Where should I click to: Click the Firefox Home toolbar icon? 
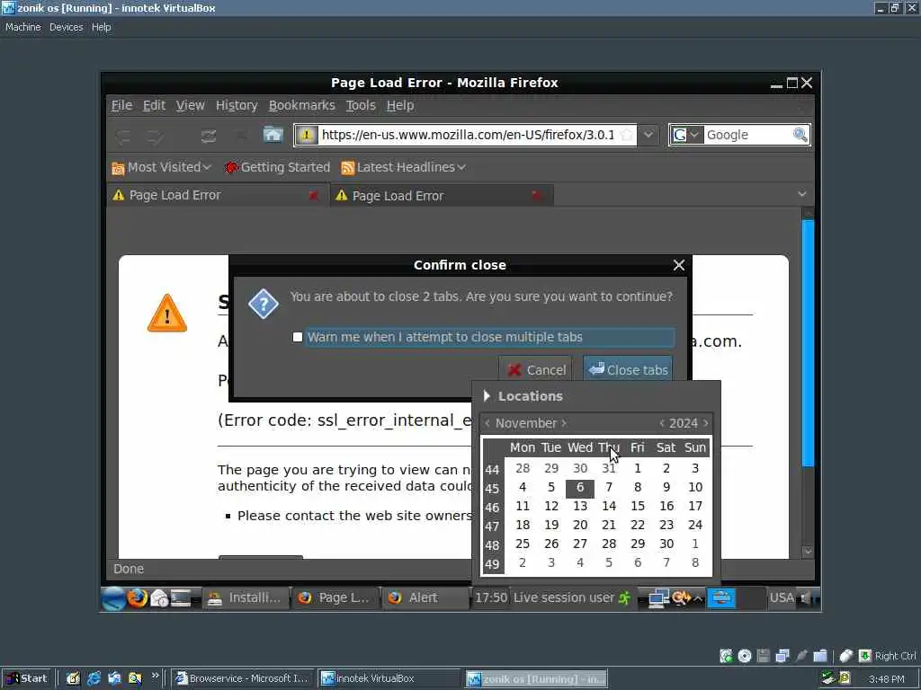tap(273, 135)
